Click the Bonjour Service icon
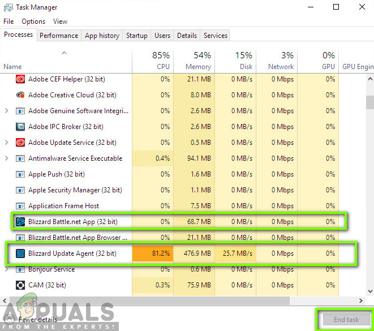This screenshot has width=374, height=331. click(x=20, y=269)
